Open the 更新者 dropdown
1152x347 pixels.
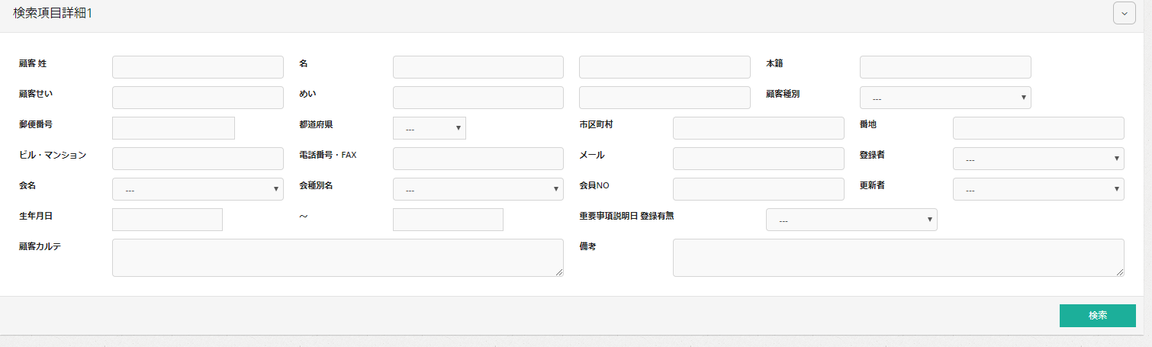pos(1038,190)
